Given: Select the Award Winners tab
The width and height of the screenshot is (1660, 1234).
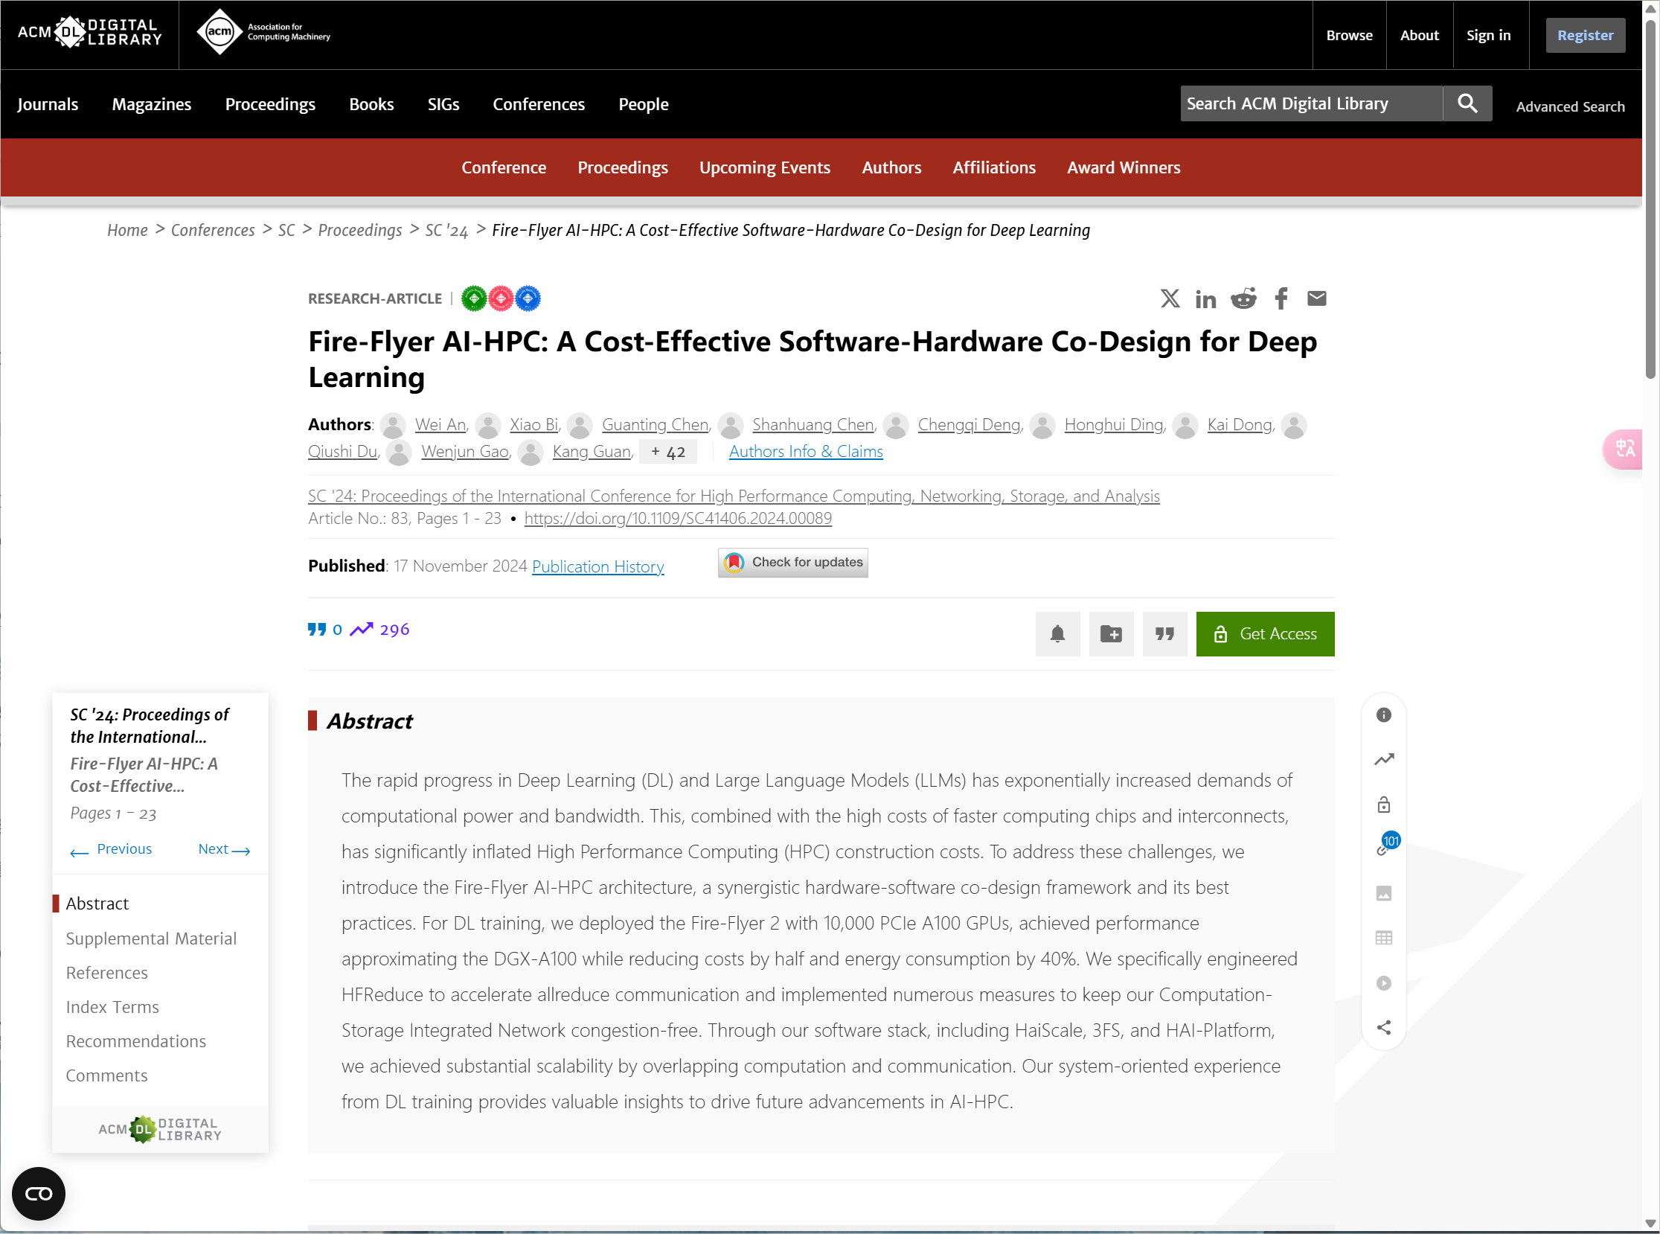Looking at the screenshot, I should tap(1124, 167).
